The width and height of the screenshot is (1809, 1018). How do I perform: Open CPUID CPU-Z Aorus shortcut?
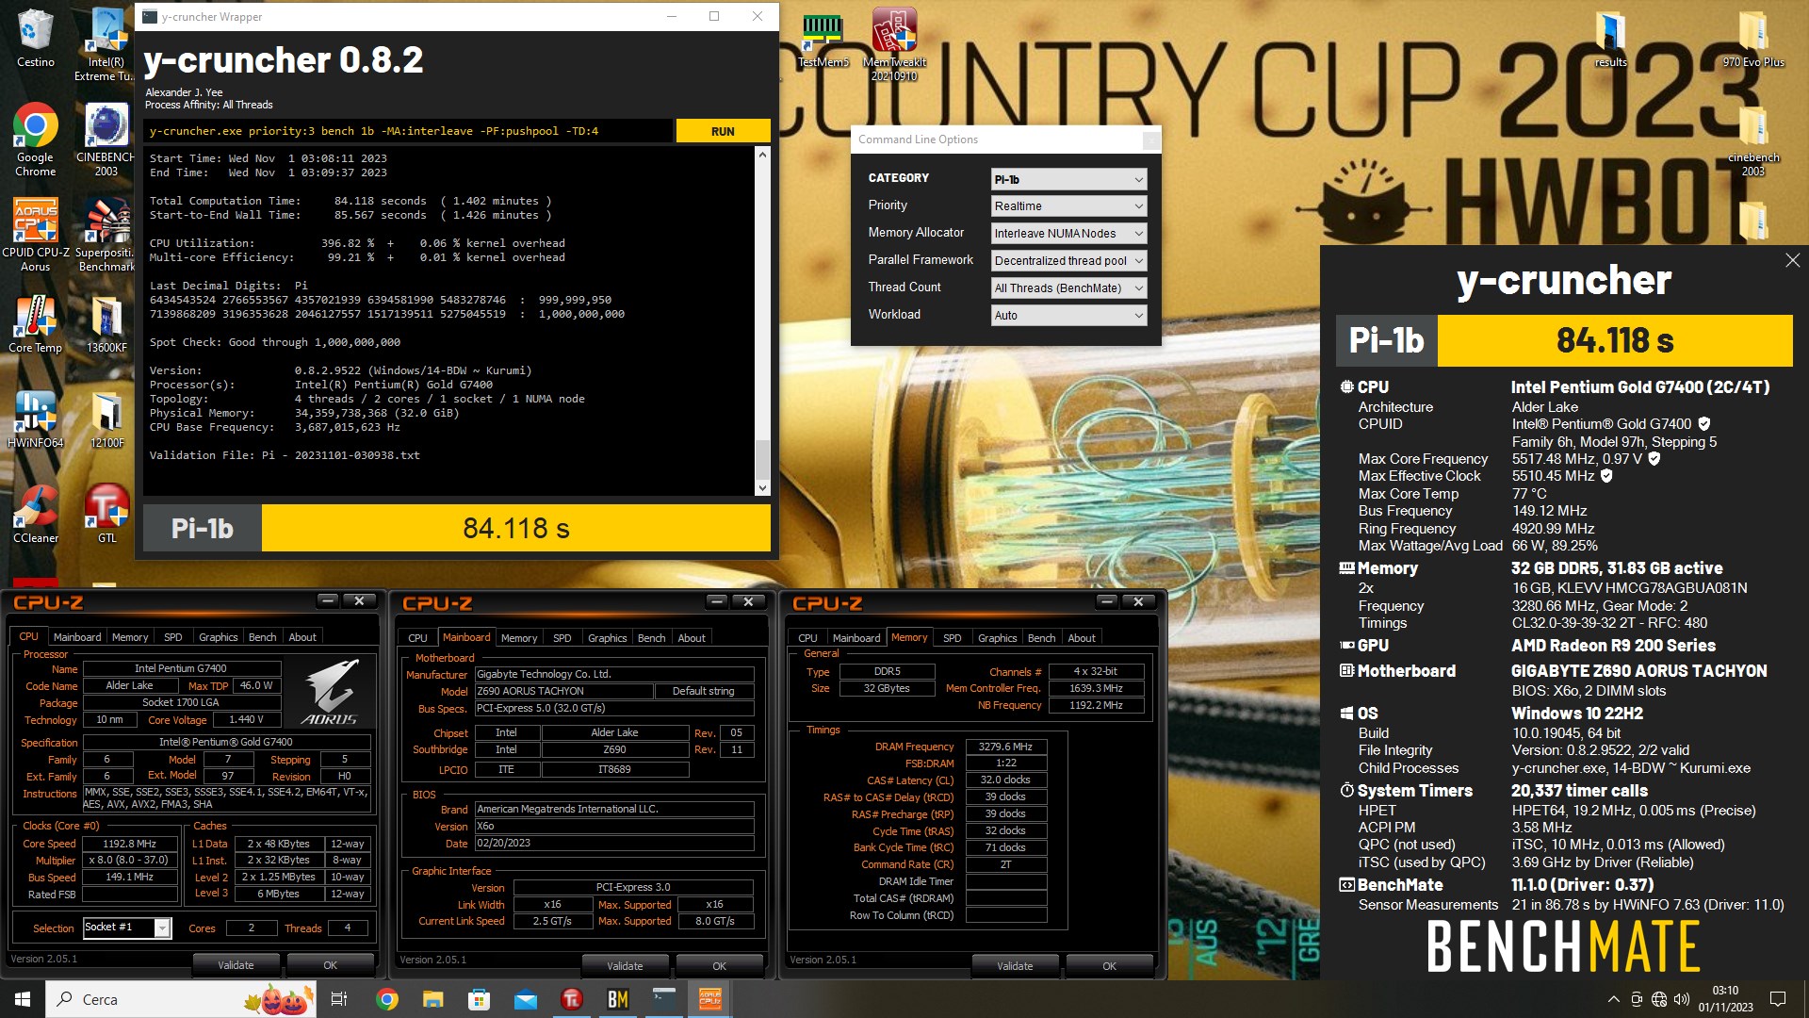point(35,235)
